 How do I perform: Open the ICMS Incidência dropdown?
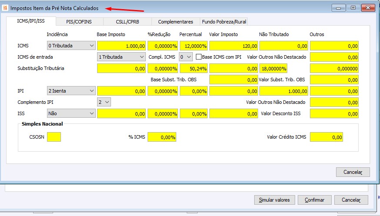(x=71, y=46)
